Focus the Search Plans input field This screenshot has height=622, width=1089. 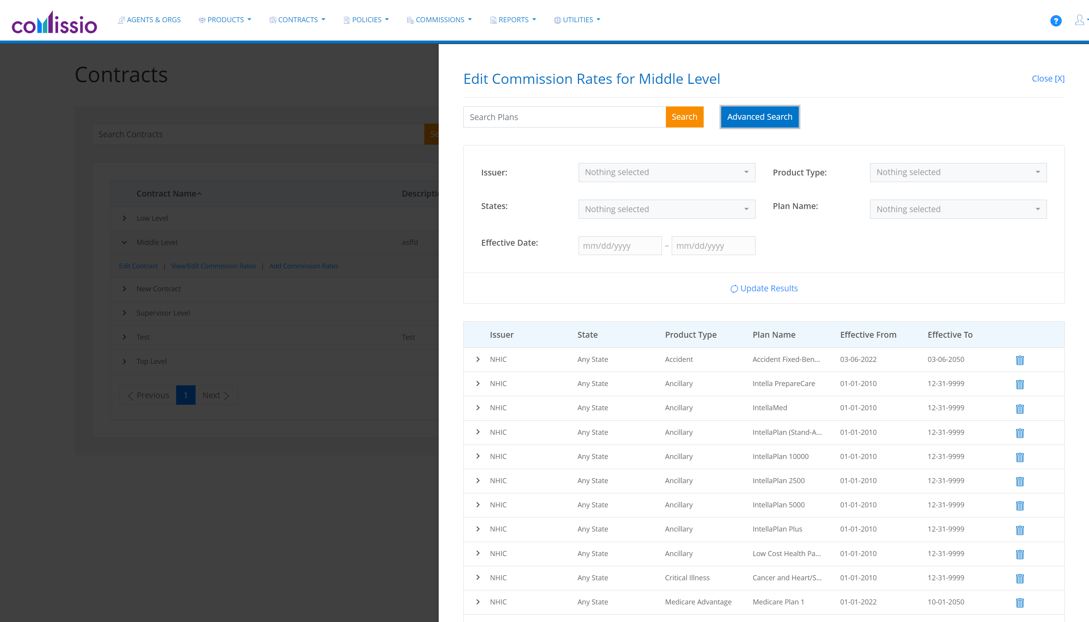pyautogui.click(x=564, y=117)
